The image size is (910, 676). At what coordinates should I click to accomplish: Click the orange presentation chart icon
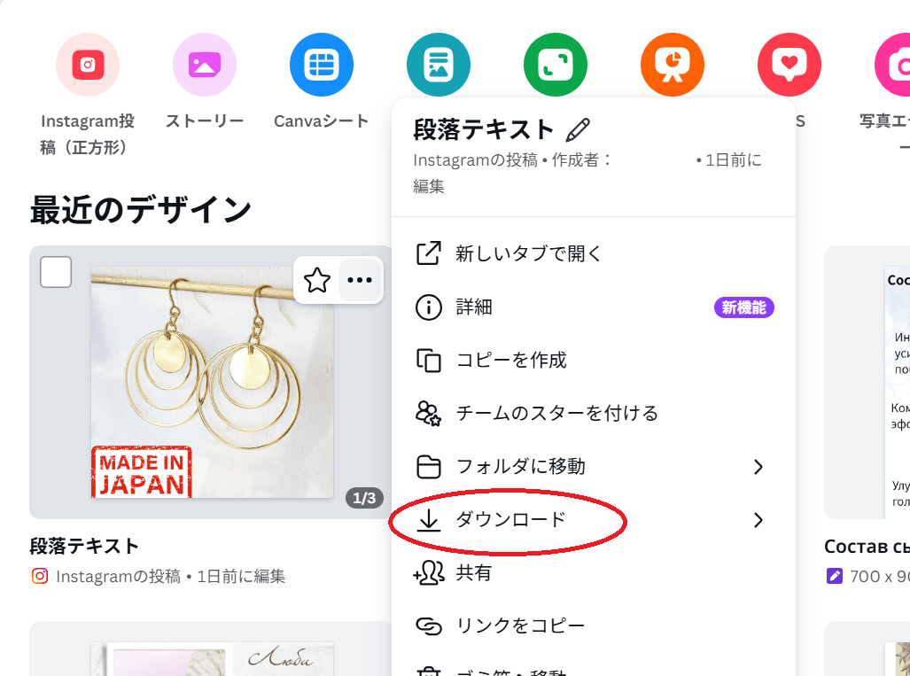(673, 65)
